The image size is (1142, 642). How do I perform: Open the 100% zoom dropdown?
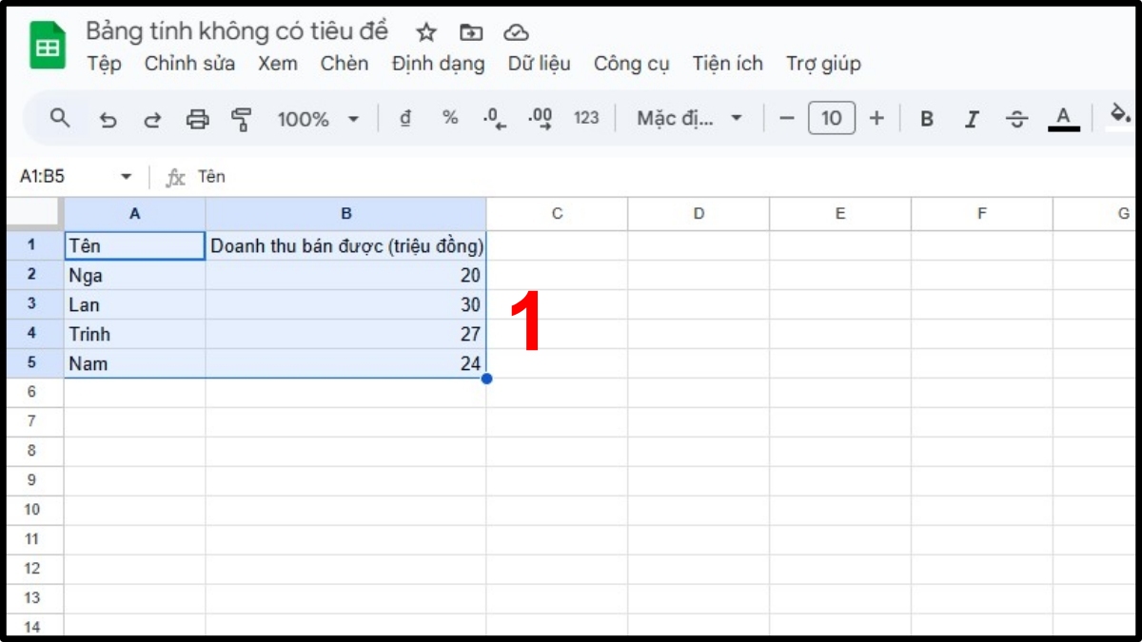coord(318,119)
